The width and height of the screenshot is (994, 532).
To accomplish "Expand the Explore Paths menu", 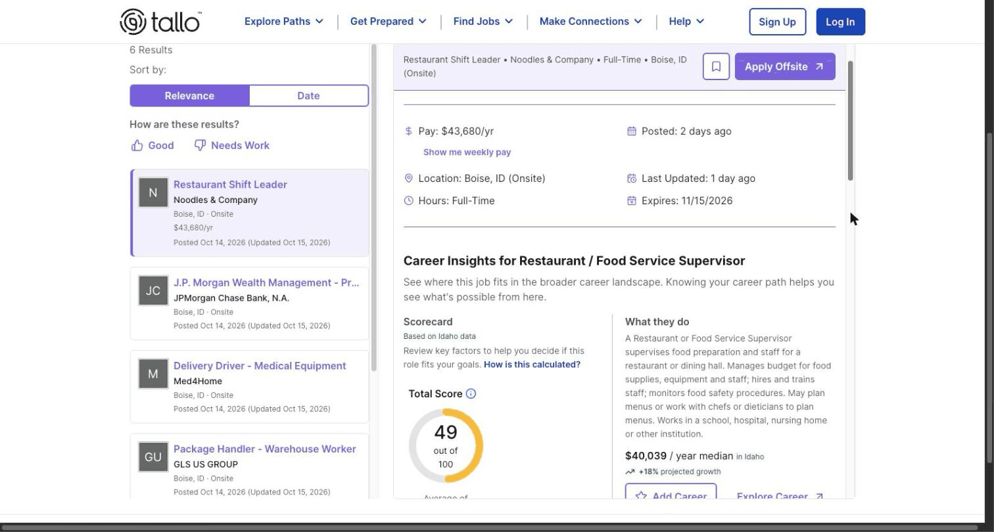I will coord(284,22).
